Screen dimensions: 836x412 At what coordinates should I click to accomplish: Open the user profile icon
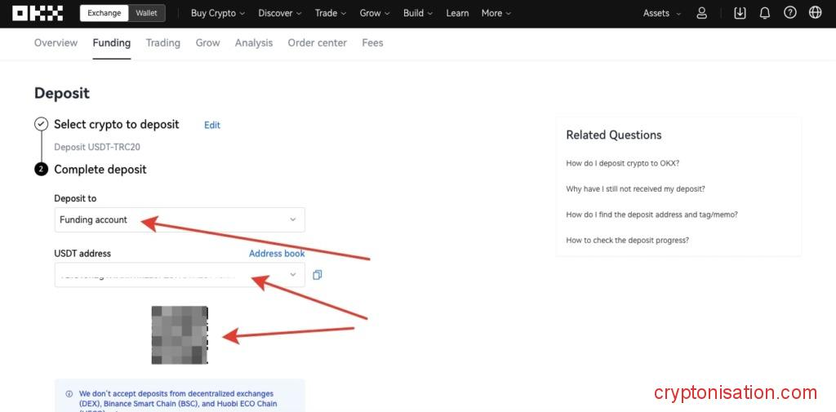pos(702,13)
